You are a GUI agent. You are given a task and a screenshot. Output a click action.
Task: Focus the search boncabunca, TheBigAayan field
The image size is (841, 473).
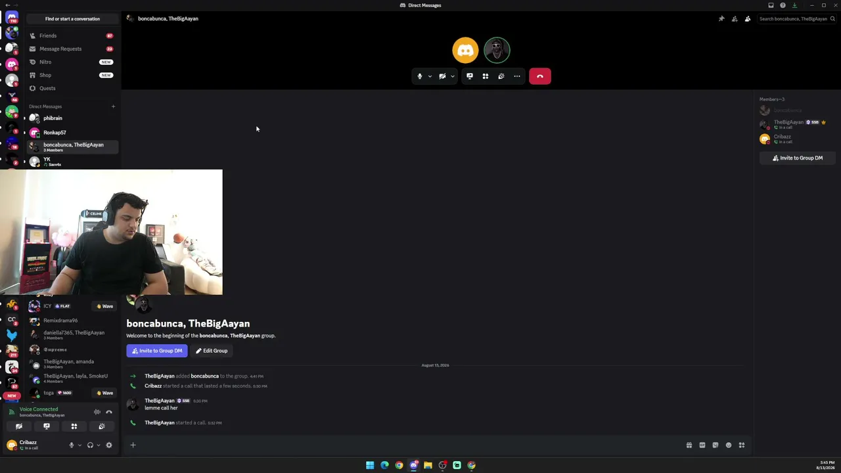point(797,18)
